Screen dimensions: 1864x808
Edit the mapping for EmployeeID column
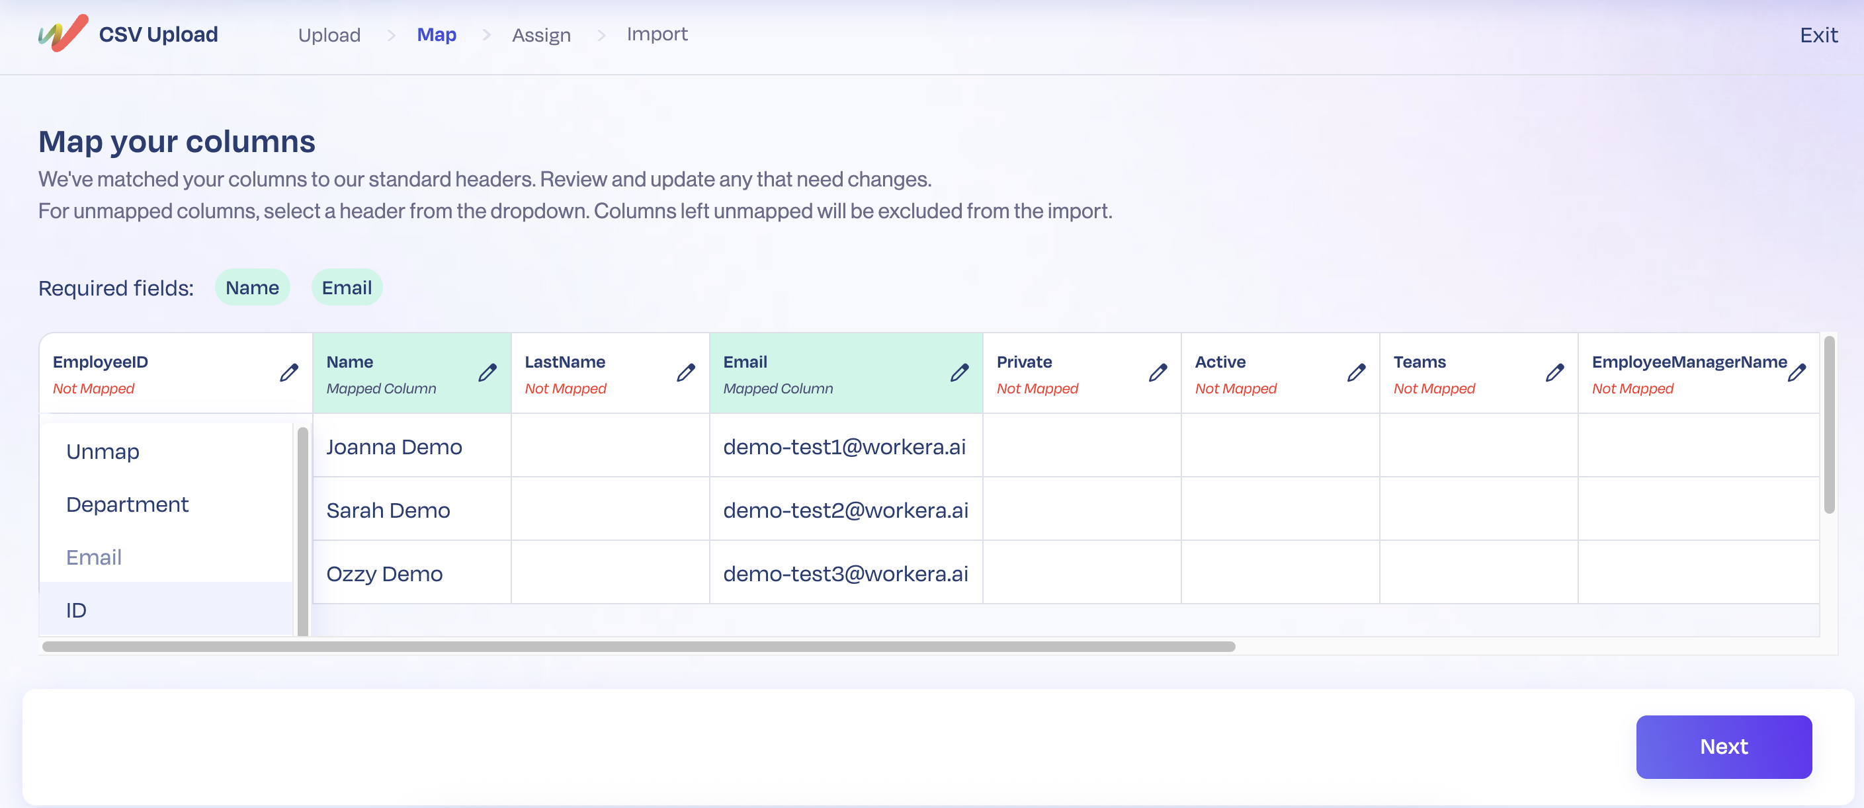click(x=288, y=372)
